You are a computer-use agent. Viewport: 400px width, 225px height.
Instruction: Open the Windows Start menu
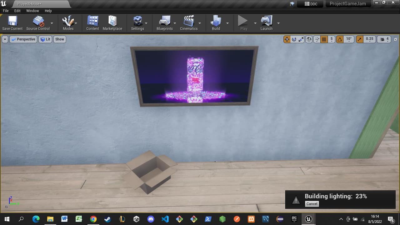coord(7,219)
